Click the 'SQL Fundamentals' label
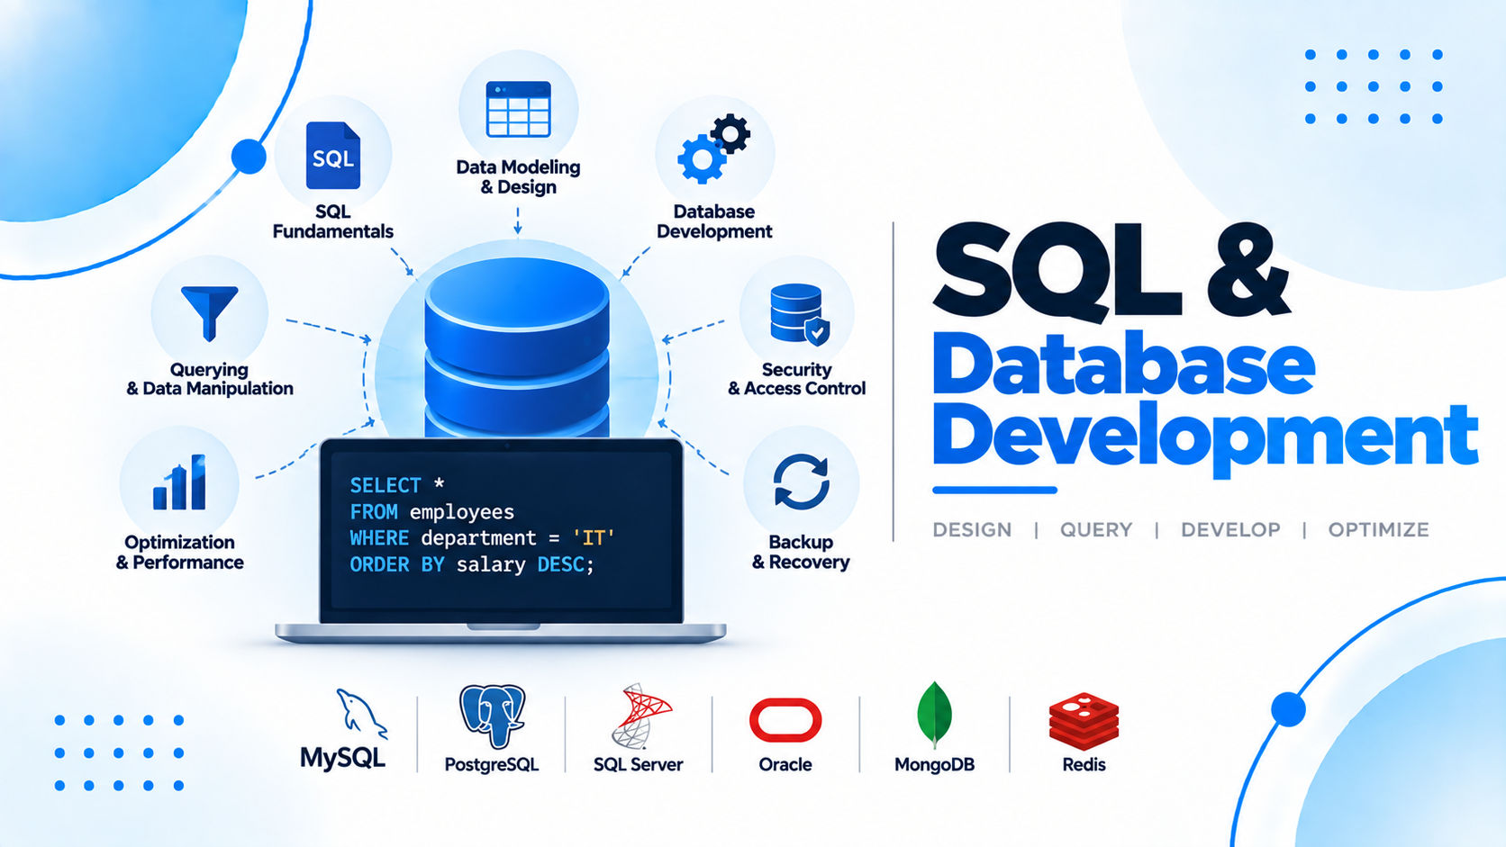 333,221
